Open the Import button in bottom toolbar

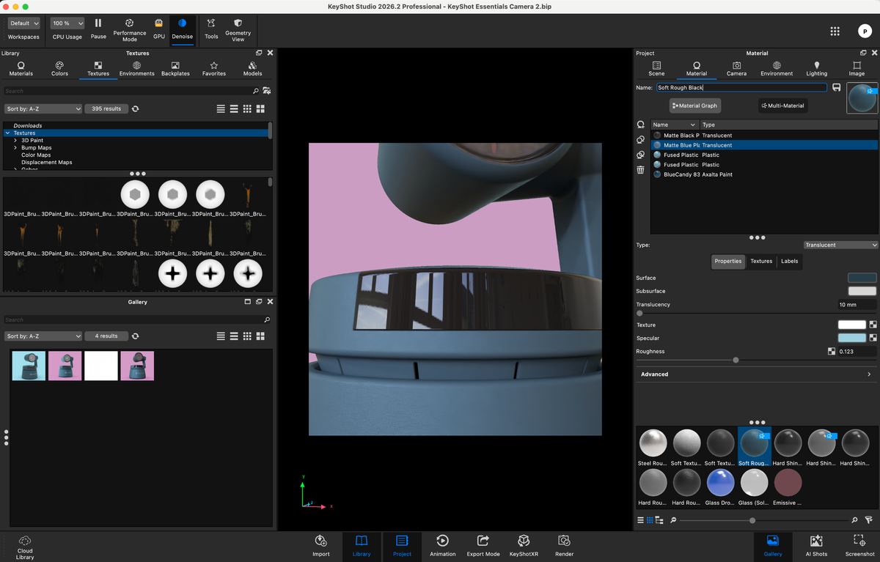[x=321, y=546]
